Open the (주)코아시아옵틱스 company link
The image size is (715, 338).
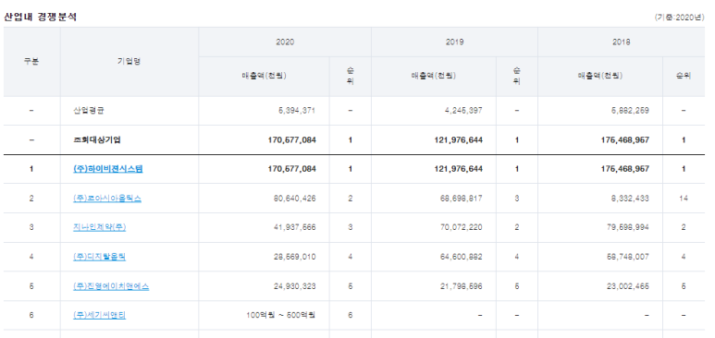(x=107, y=199)
